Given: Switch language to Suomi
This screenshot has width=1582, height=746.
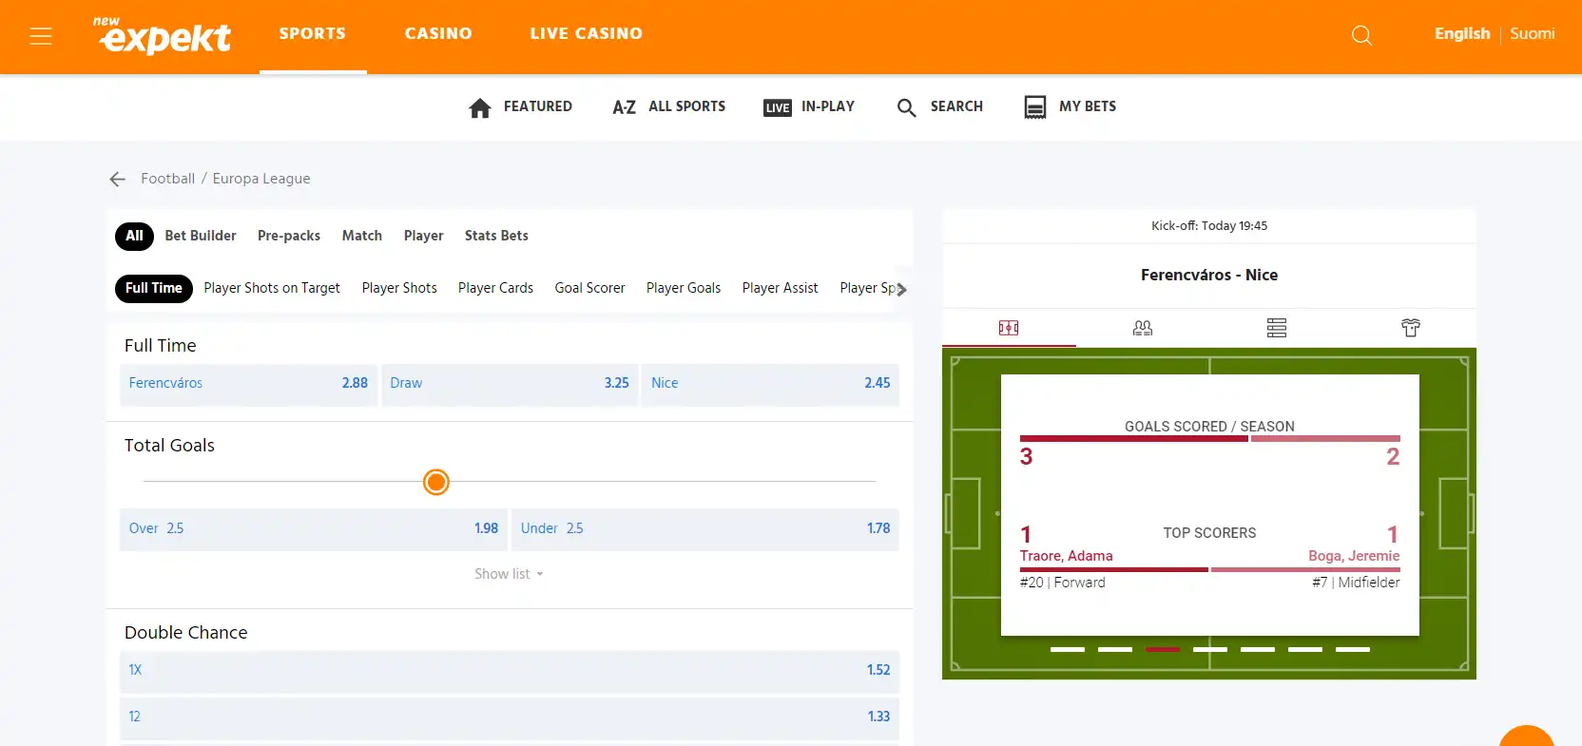Looking at the screenshot, I should pyautogui.click(x=1533, y=34).
